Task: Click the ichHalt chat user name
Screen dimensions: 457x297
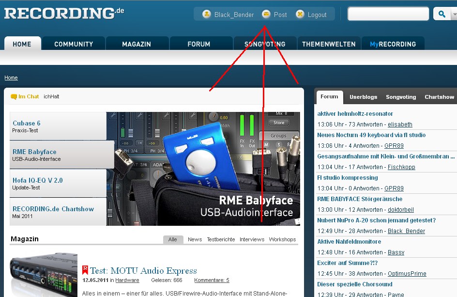Action: (51, 96)
